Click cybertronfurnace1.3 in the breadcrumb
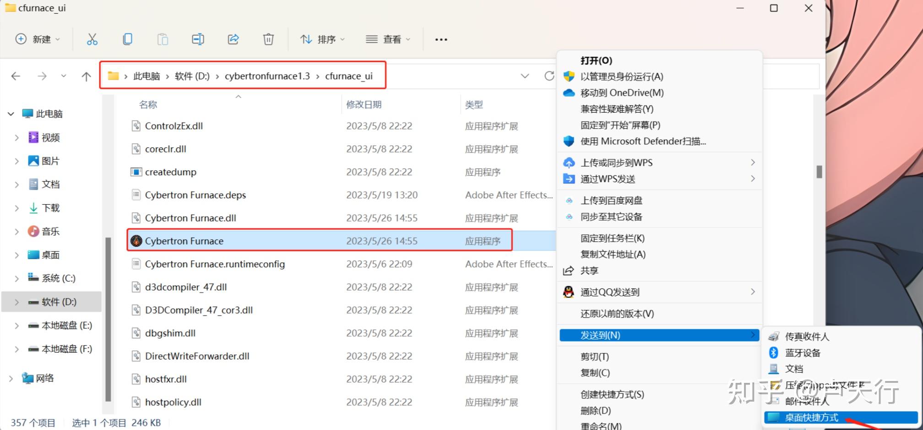This screenshot has height=430, width=923. 267,76
